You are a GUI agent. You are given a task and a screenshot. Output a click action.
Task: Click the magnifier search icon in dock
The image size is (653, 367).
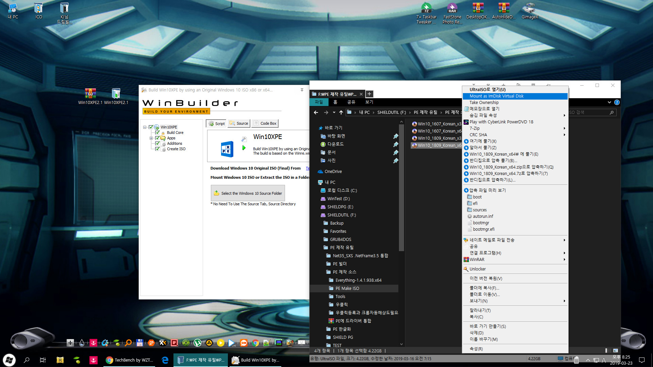click(x=128, y=343)
